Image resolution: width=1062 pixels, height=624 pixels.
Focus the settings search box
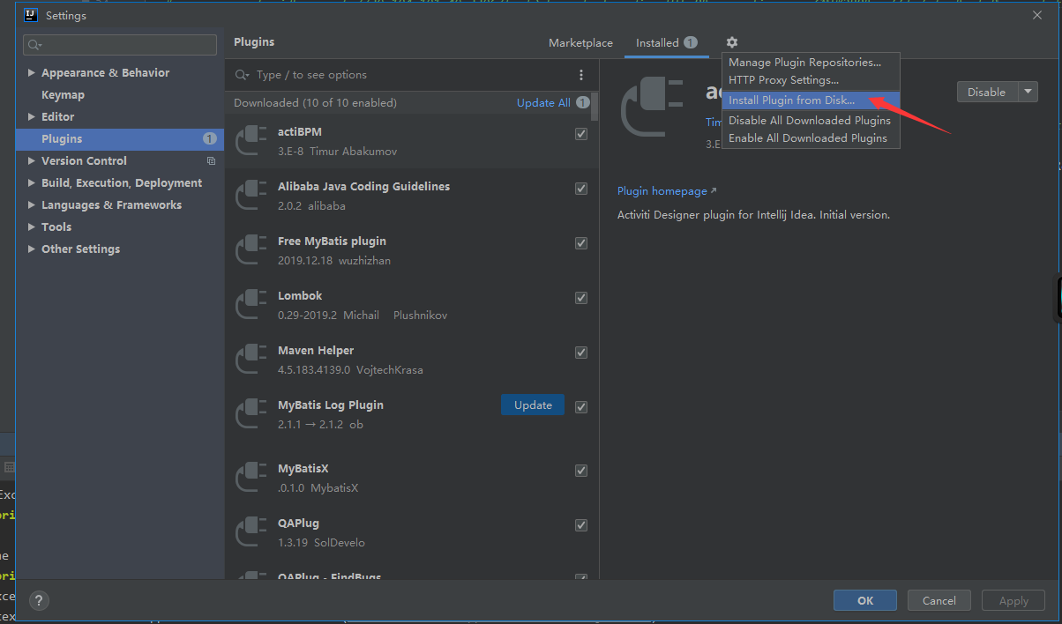[120, 45]
